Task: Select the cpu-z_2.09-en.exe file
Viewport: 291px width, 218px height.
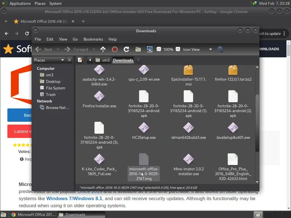Action: [x=144, y=74]
